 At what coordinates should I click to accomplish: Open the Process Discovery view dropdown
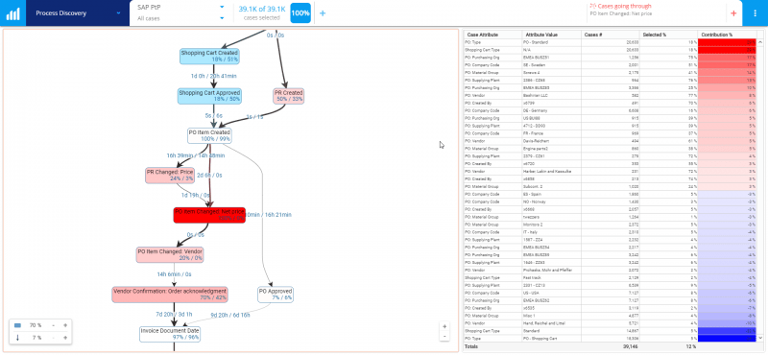(x=78, y=13)
